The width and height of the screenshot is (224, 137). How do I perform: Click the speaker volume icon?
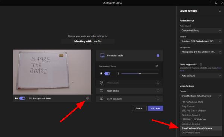(118, 73)
